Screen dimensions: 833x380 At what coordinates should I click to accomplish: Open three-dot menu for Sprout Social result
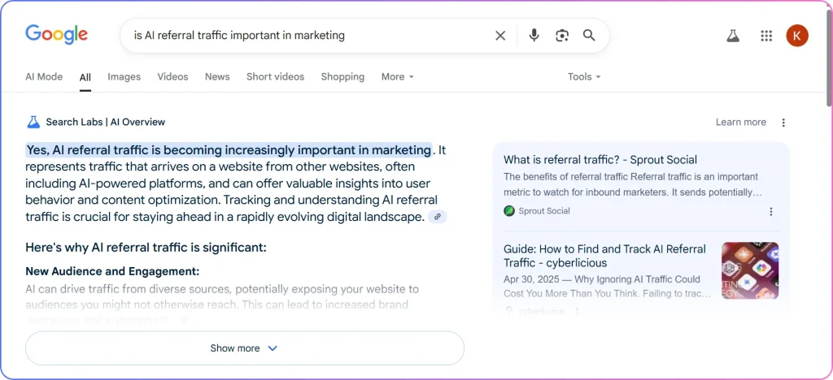point(771,211)
